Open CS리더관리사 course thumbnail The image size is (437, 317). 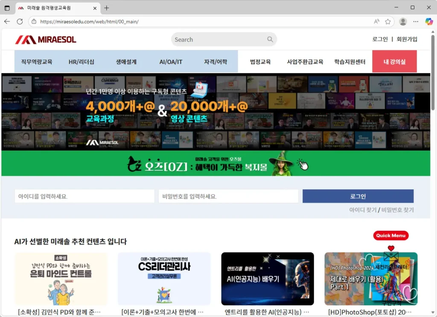coord(164,279)
